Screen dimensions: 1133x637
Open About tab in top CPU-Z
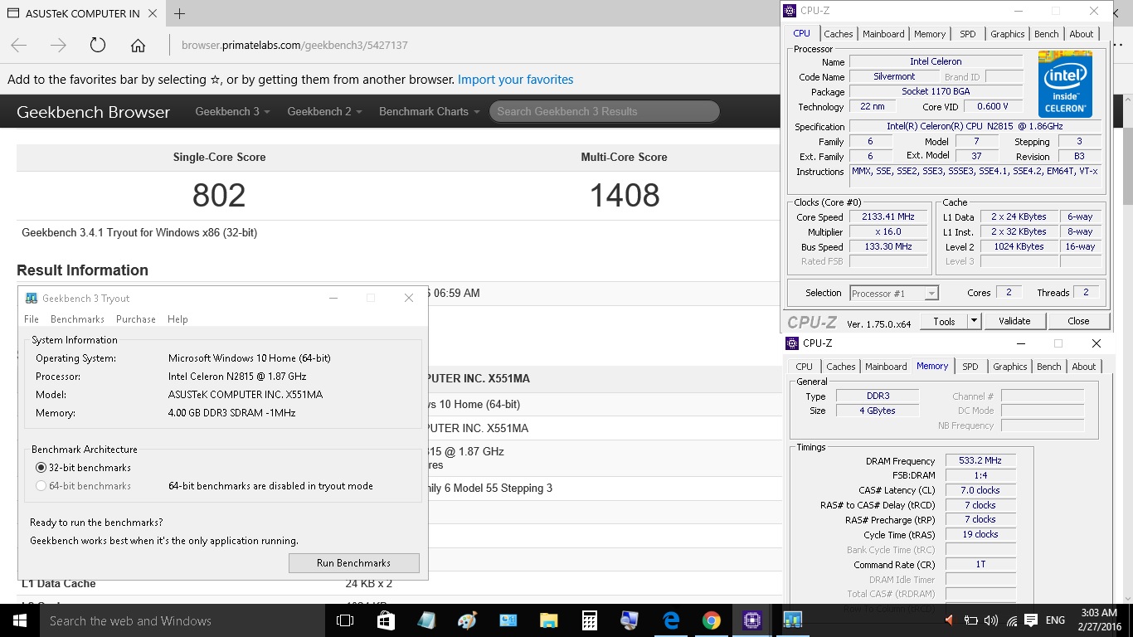coord(1082,34)
